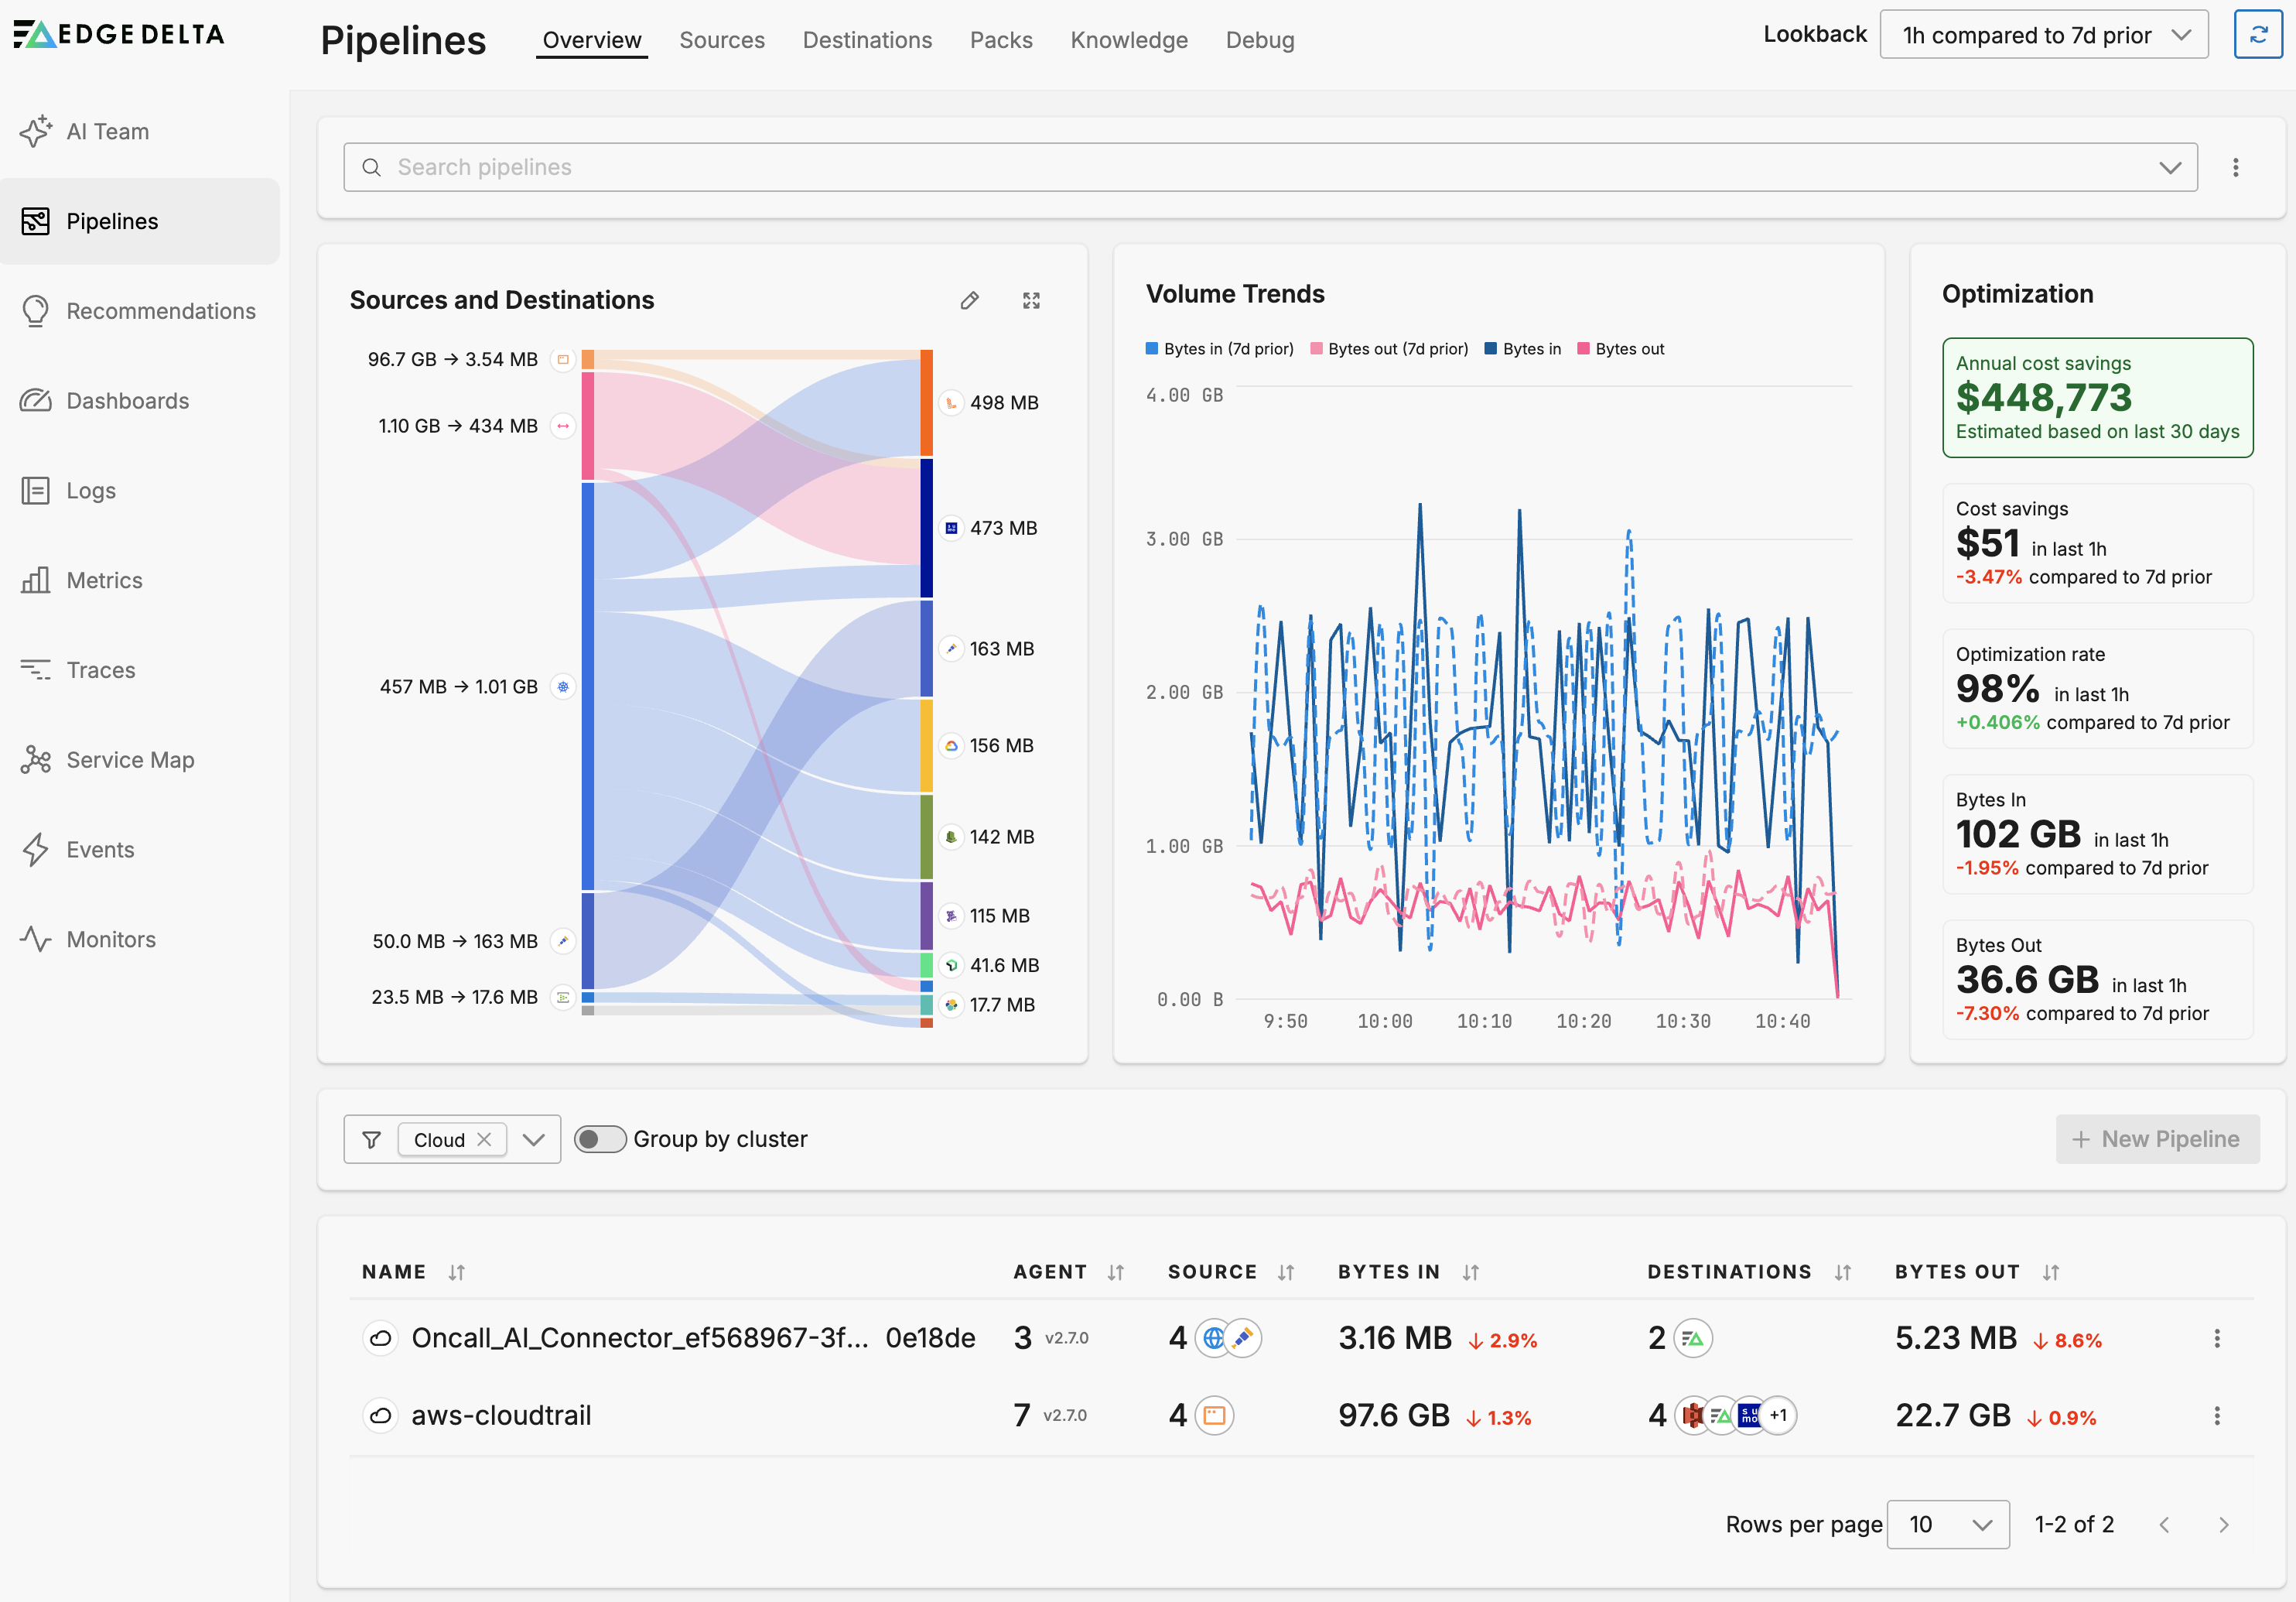The image size is (2296, 1602).
Task: Open the Monitors page in the sidebar
Action: [x=110, y=939]
